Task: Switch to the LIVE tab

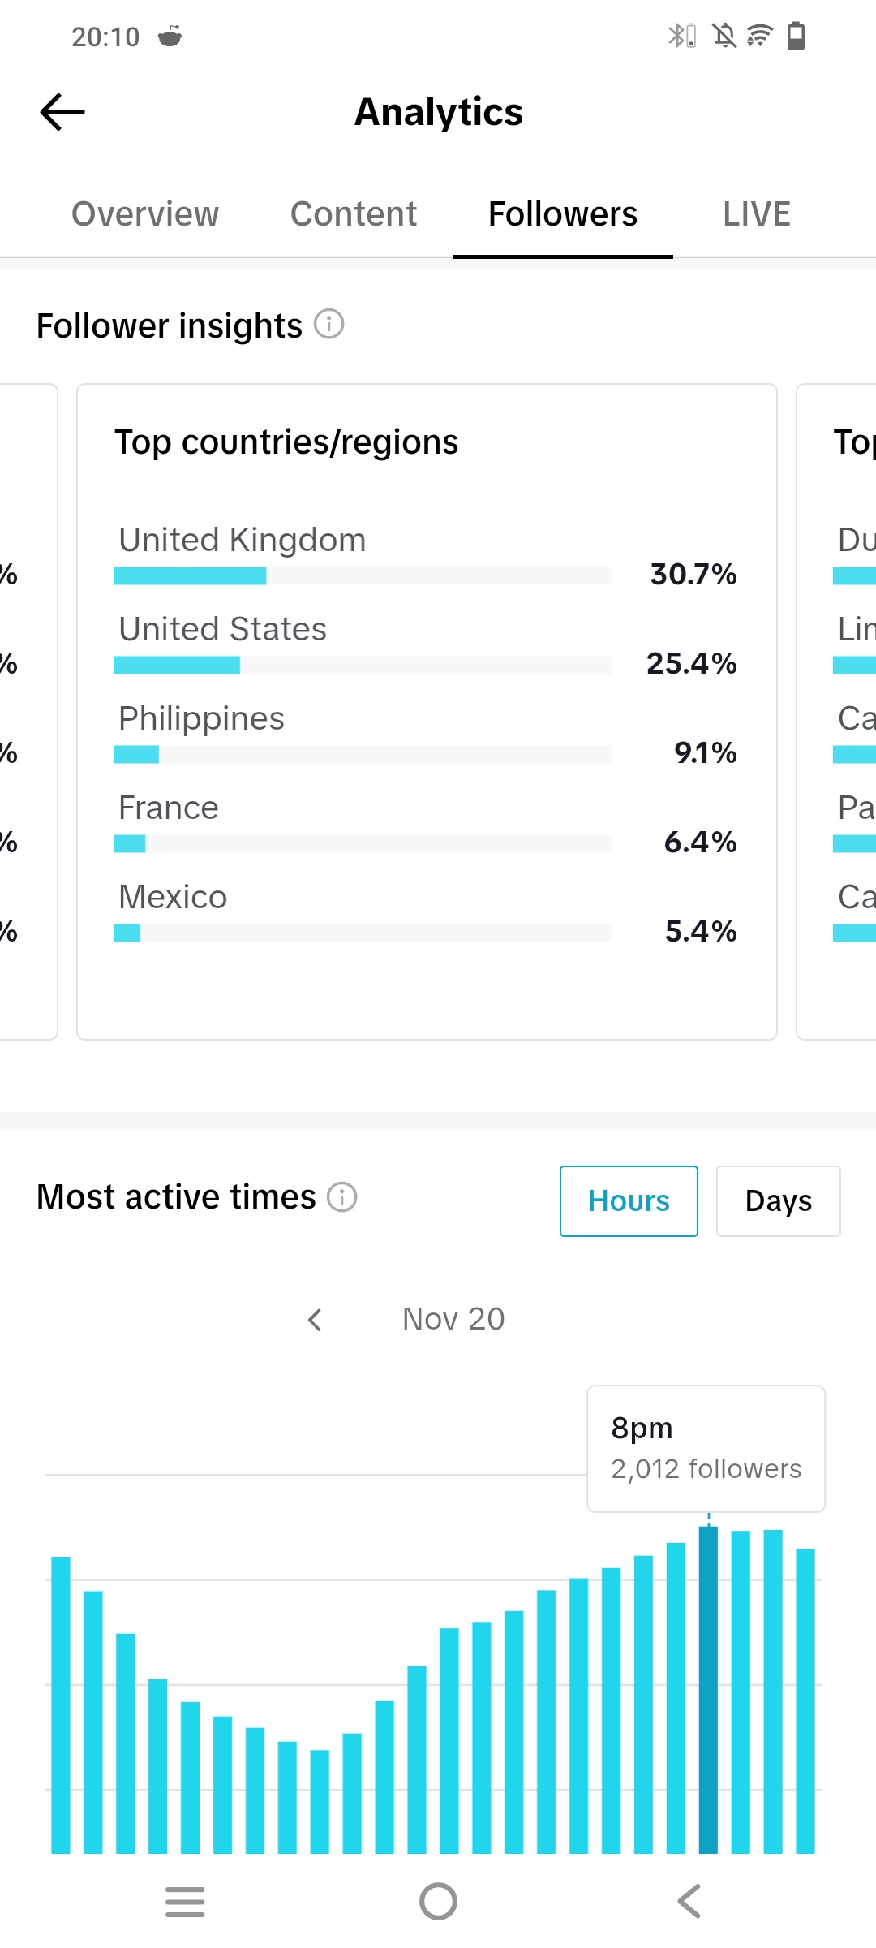Action: [x=756, y=214]
